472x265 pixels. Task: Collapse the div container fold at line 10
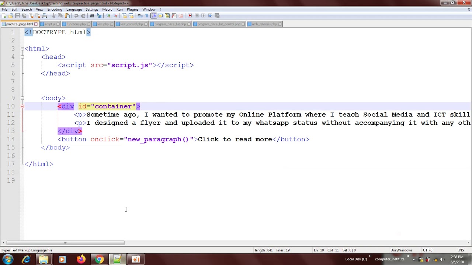22,106
